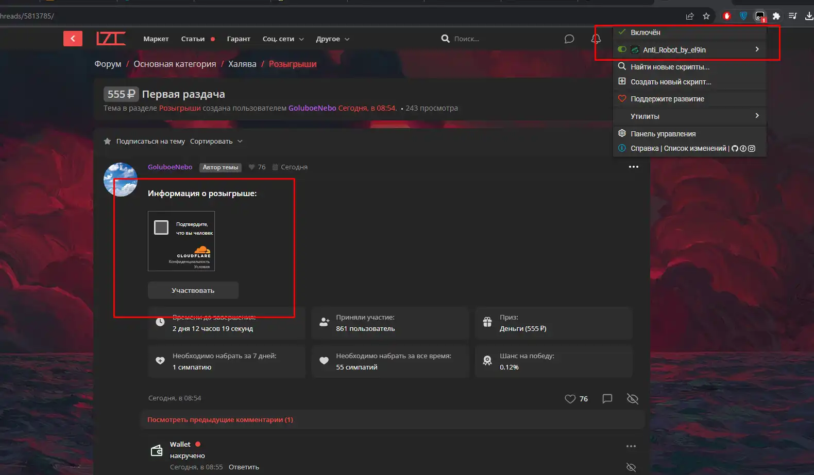Click GoluboeNebo's avatar image

click(x=121, y=180)
